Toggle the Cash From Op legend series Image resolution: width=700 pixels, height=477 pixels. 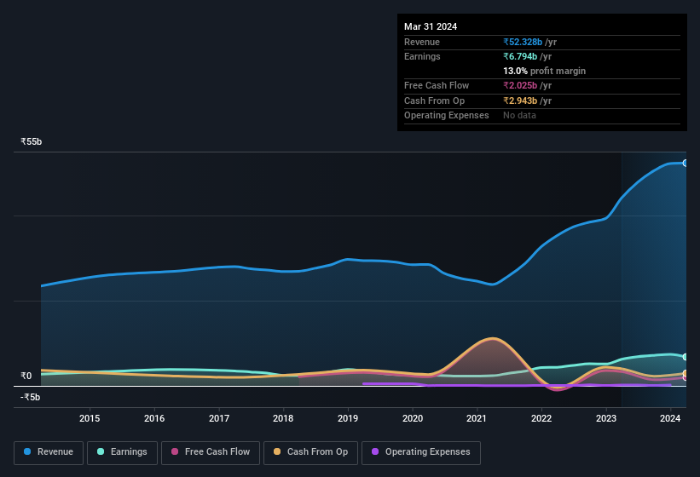310,452
